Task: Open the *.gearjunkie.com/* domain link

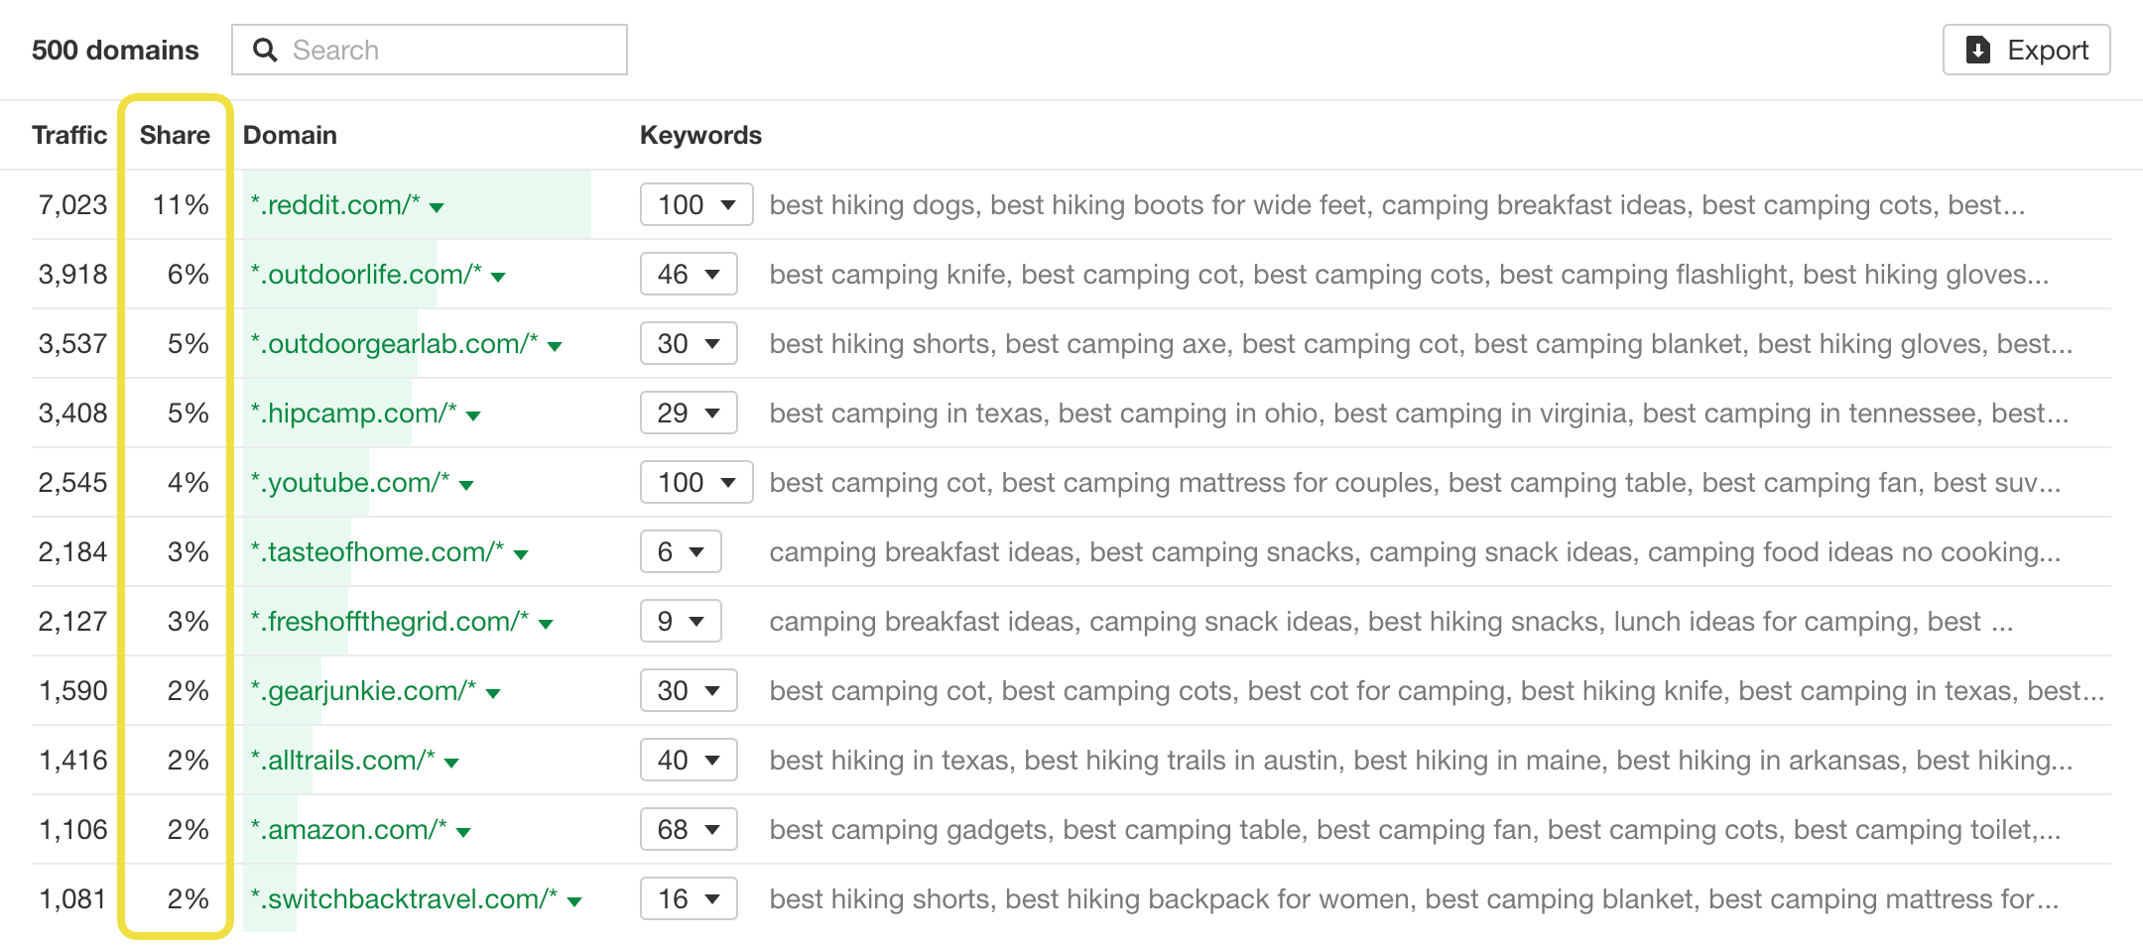Action: [x=363, y=690]
